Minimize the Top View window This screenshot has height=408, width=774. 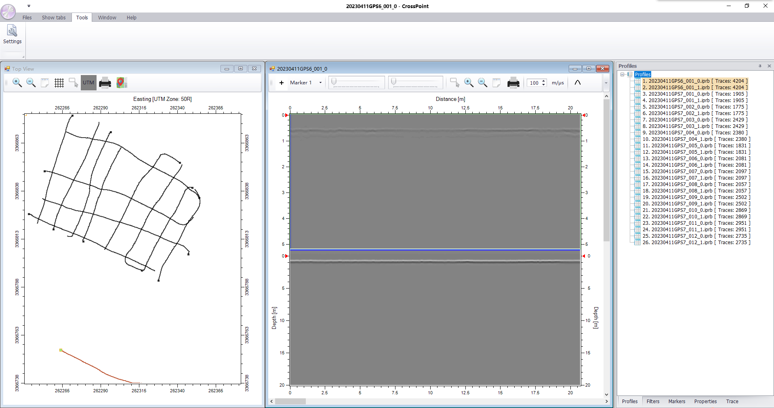(x=227, y=69)
